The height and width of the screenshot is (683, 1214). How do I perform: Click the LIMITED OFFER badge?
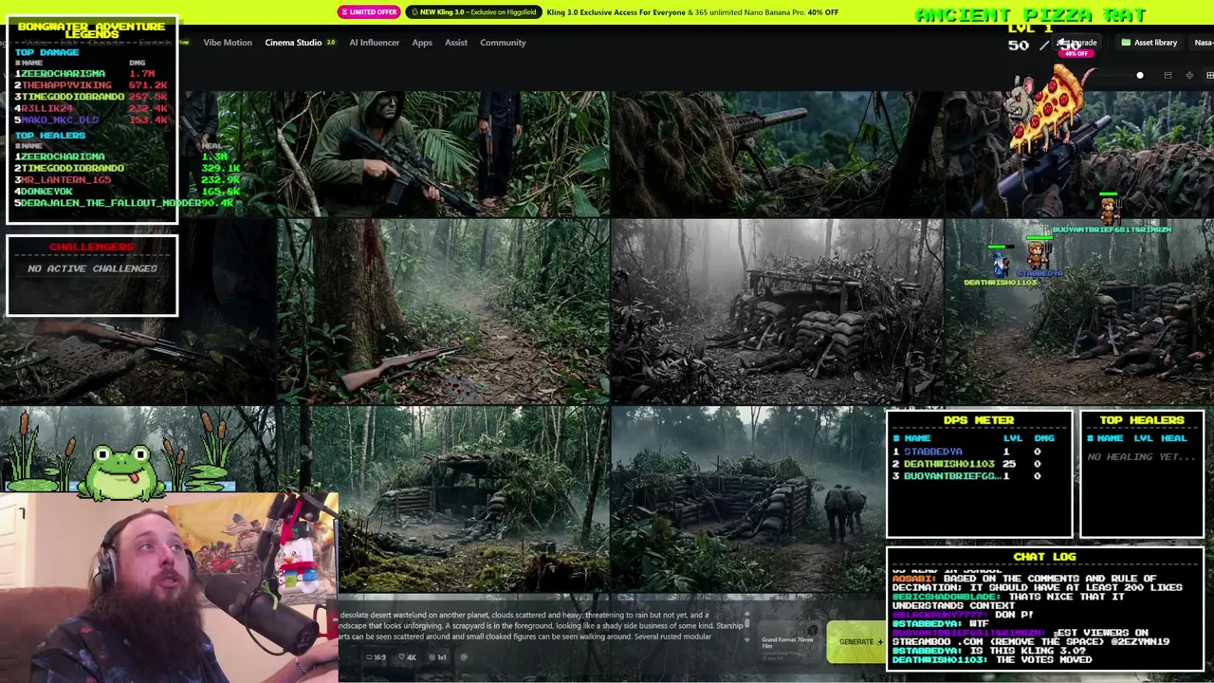pos(369,12)
